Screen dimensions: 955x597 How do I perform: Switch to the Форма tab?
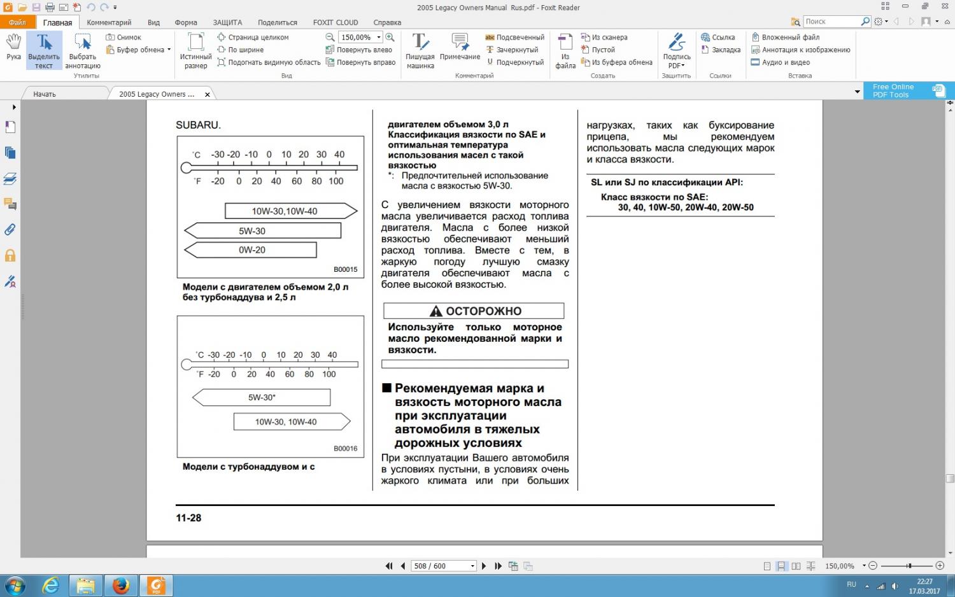[x=186, y=22]
